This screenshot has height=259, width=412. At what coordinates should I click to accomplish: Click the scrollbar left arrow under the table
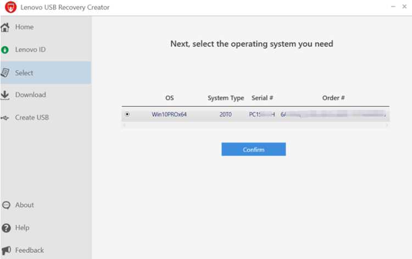pos(124,126)
